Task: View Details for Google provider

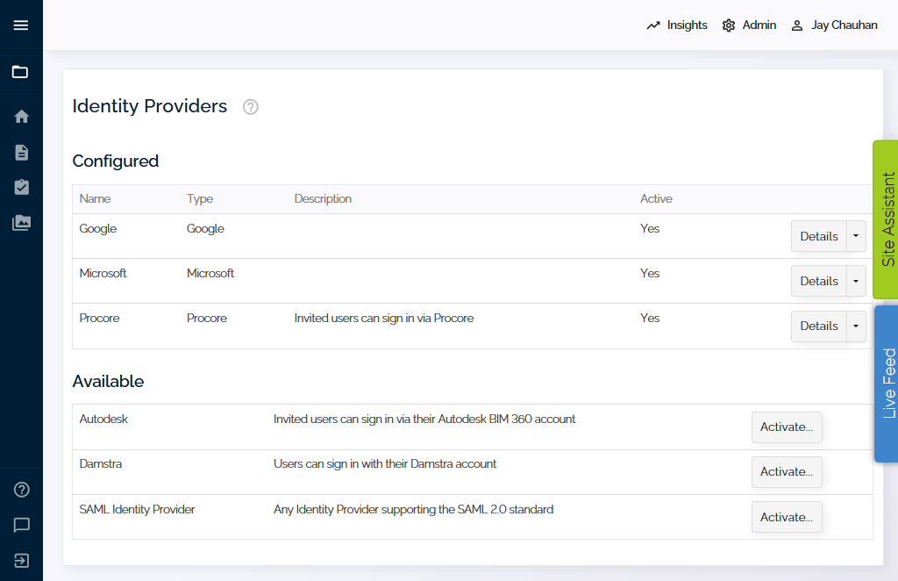Action: click(x=819, y=236)
